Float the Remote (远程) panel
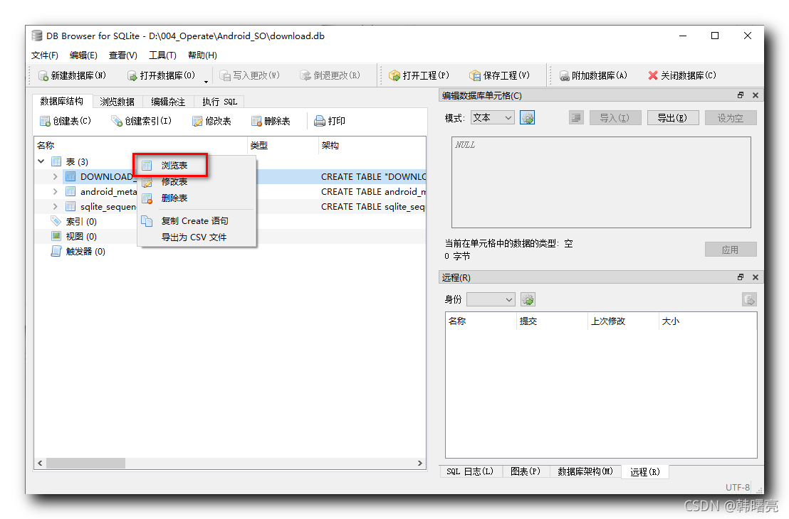 740,277
